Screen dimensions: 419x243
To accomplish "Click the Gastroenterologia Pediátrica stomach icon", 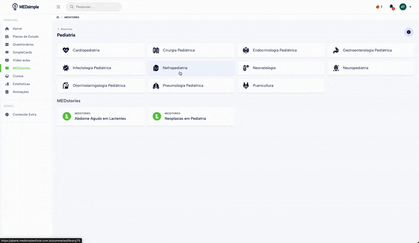I will point(336,50).
